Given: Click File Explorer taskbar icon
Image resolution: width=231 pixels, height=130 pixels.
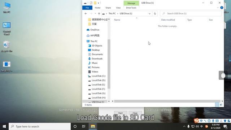Looking at the screenshot, I should coord(93,126).
